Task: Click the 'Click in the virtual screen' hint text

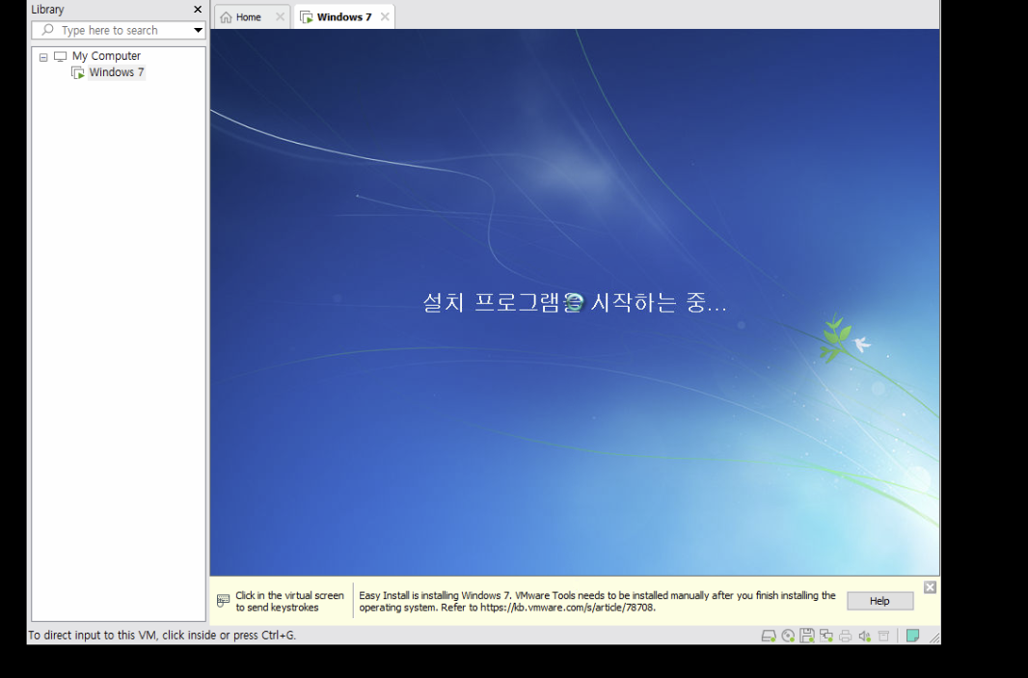Action: pos(289,601)
